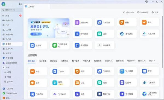The width and height of the screenshot is (164, 100).
Task: Click the plus icon beside the avatar
Action: tap(20, 4)
